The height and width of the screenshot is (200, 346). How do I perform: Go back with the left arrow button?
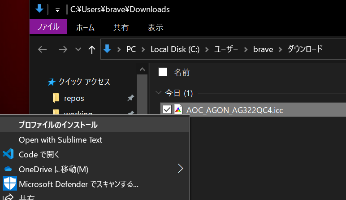click(43, 49)
